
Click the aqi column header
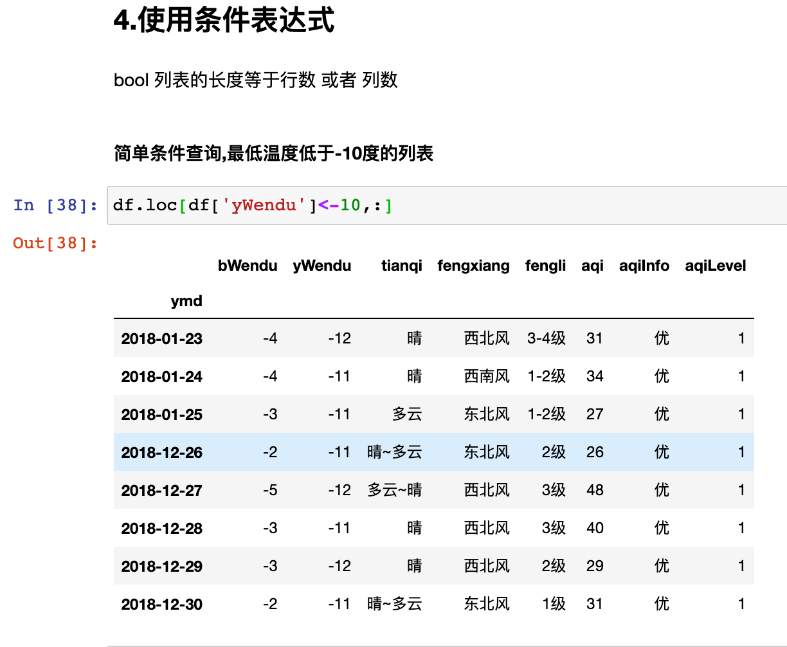point(592,265)
